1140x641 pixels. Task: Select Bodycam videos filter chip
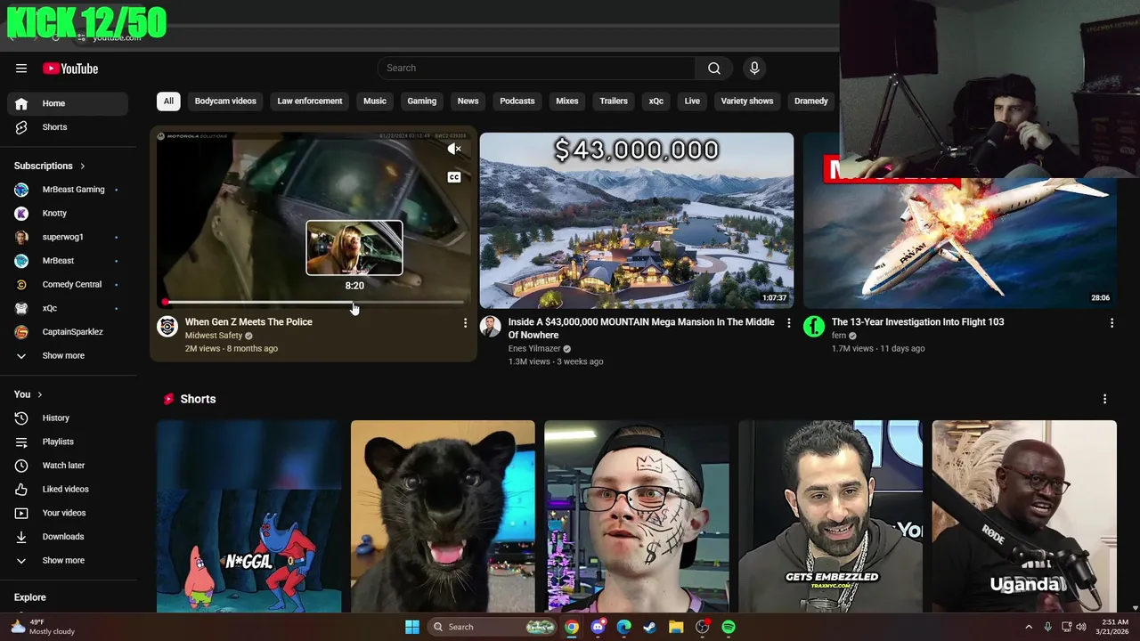pyautogui.click(x=225, y=101)
